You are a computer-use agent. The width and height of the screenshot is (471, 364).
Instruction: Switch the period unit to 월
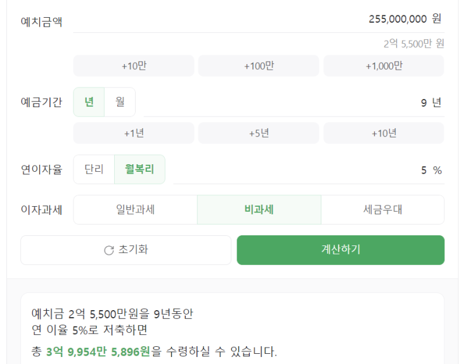(120, 102)
